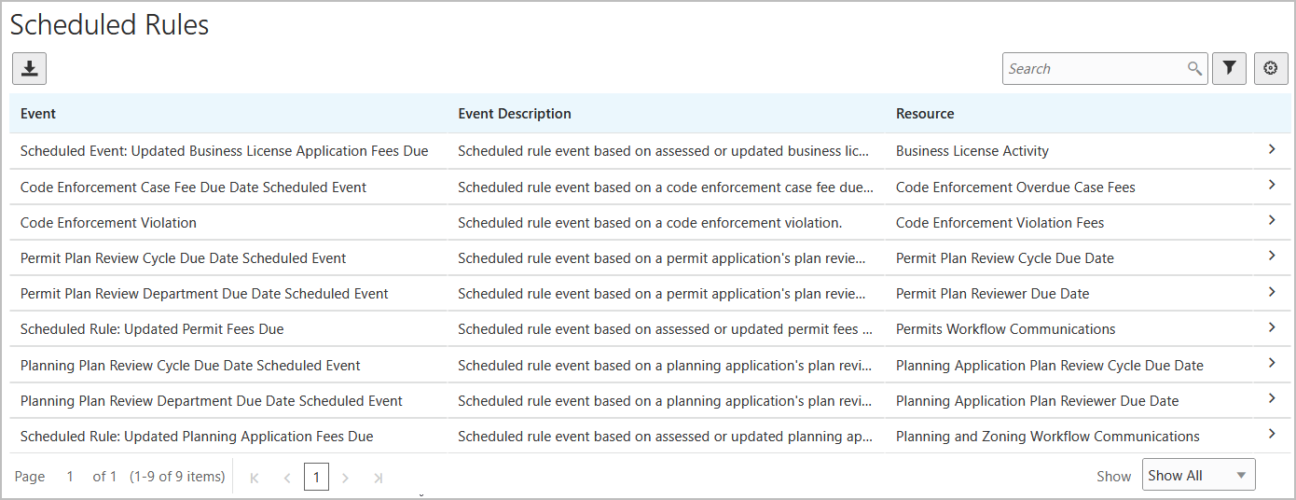This screenshot has width=1296, height=500.
Task: Select Scheduled Rule: Updated Permit Fees Due
Action: 152,329
